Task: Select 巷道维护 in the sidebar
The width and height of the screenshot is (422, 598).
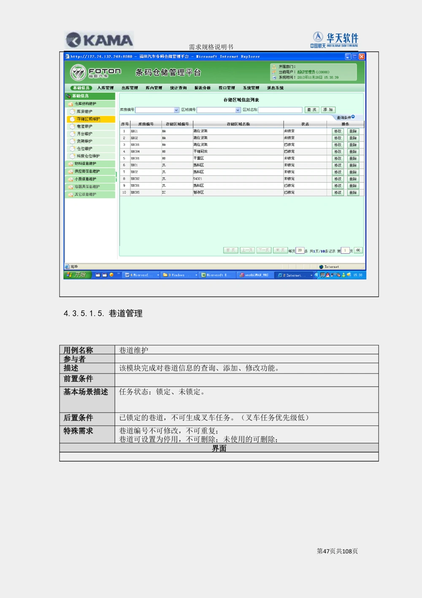Action: click(x=84, y=126)
